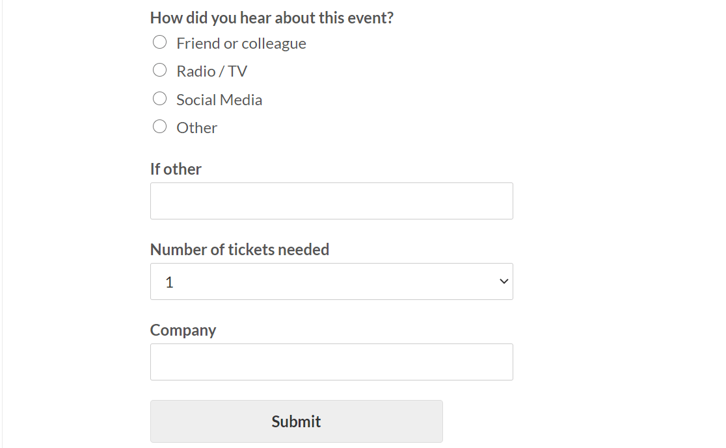This screenshot has width=726, height=448.
Task: Pick the Social Media radio circle
Action: point(159,99)
